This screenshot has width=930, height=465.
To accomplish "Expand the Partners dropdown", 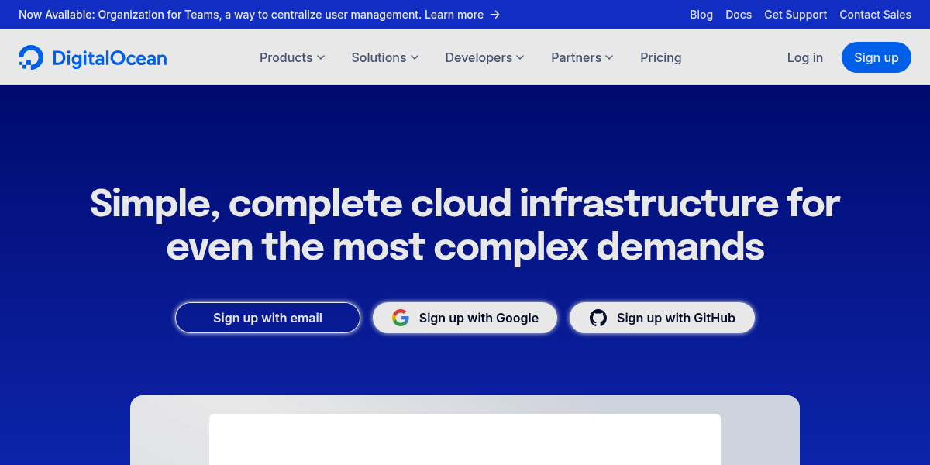I will click(x=581, y=57).
